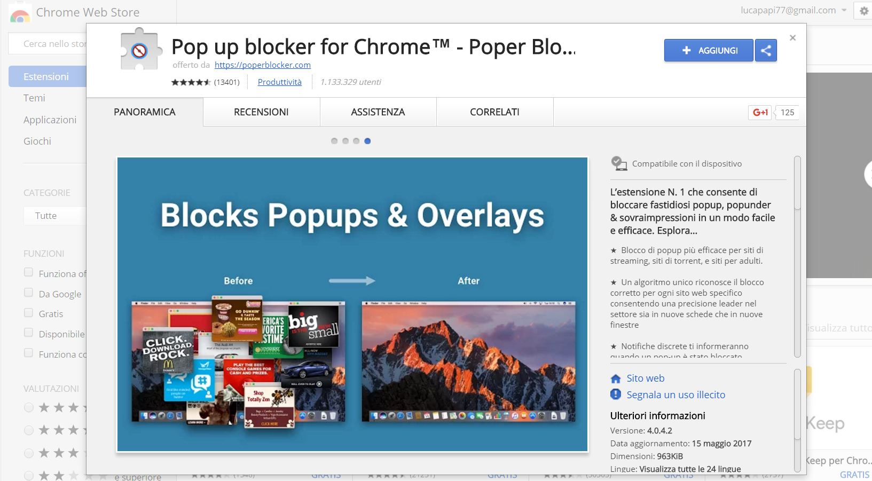872x481 pixels.
Task: Switch to the PANORAMICA tab
Action: (145, 112)
